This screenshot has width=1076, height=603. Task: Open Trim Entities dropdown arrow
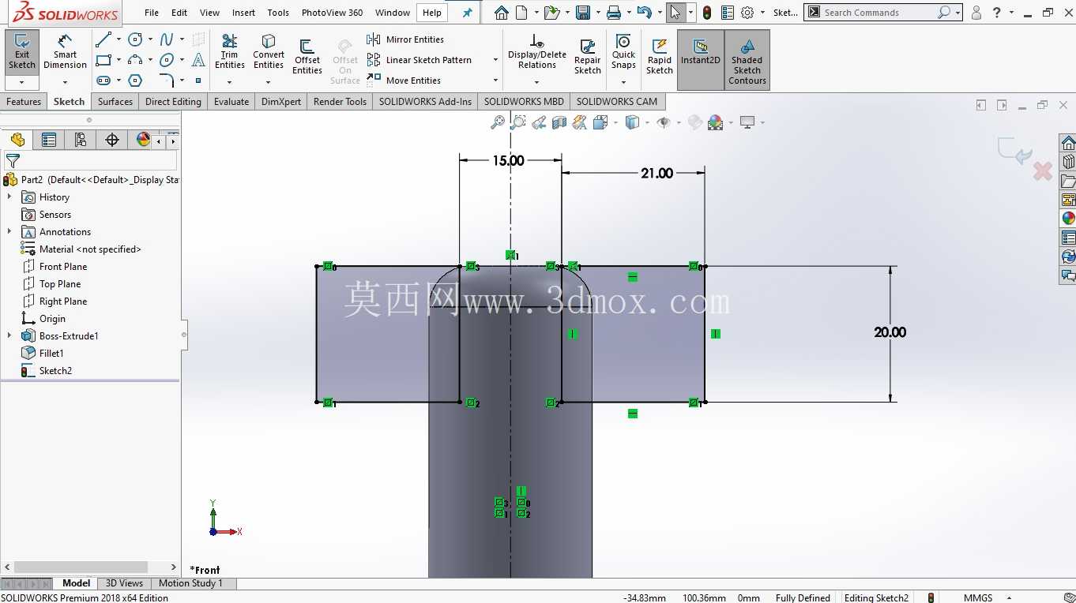coord(230,82)
